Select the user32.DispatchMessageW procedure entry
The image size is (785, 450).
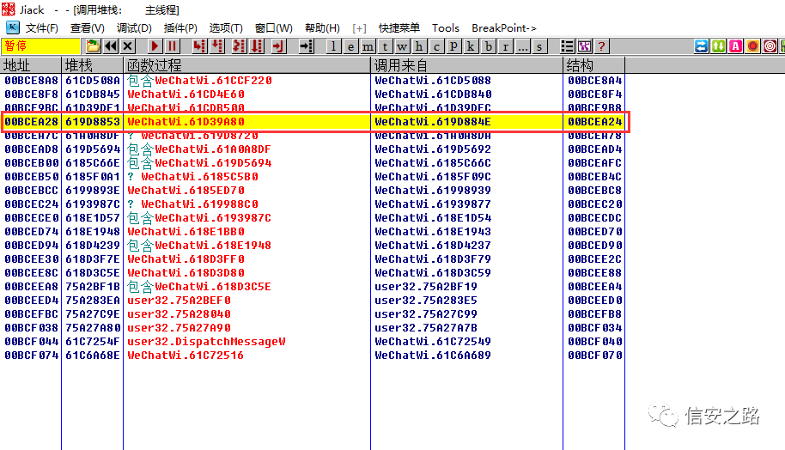[206, 342]
